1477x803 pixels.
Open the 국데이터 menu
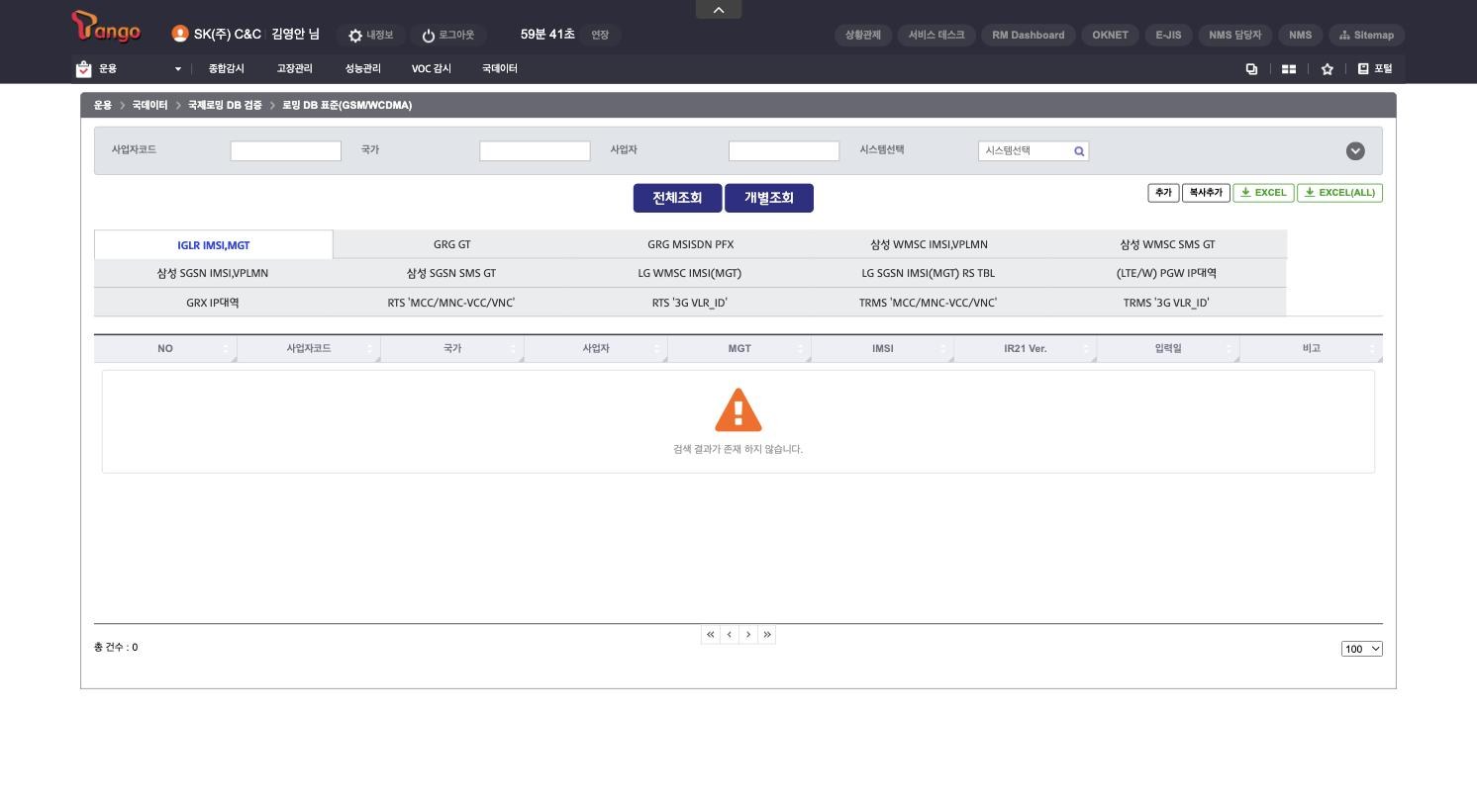click(x=500, y=69)
